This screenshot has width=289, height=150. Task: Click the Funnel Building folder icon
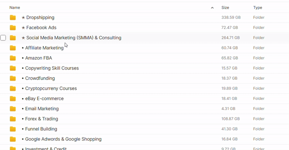pos(13,129)
